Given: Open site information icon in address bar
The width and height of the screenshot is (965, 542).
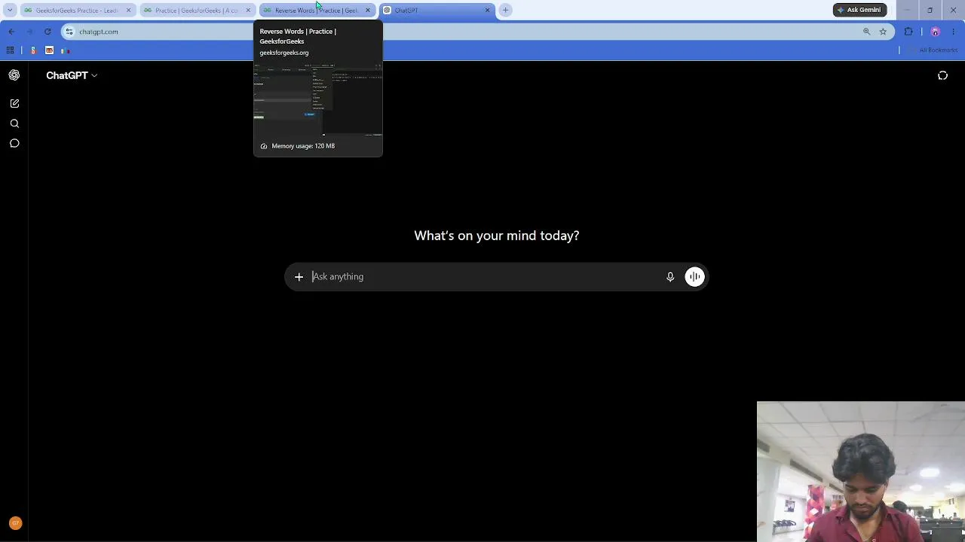Looking at the screenshot, I should [69, 32].
